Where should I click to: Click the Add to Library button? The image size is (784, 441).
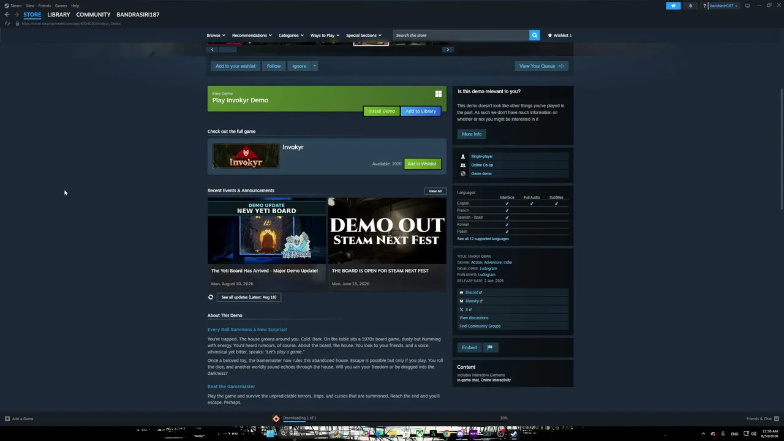pyautogui.click(x=421, y=111)
